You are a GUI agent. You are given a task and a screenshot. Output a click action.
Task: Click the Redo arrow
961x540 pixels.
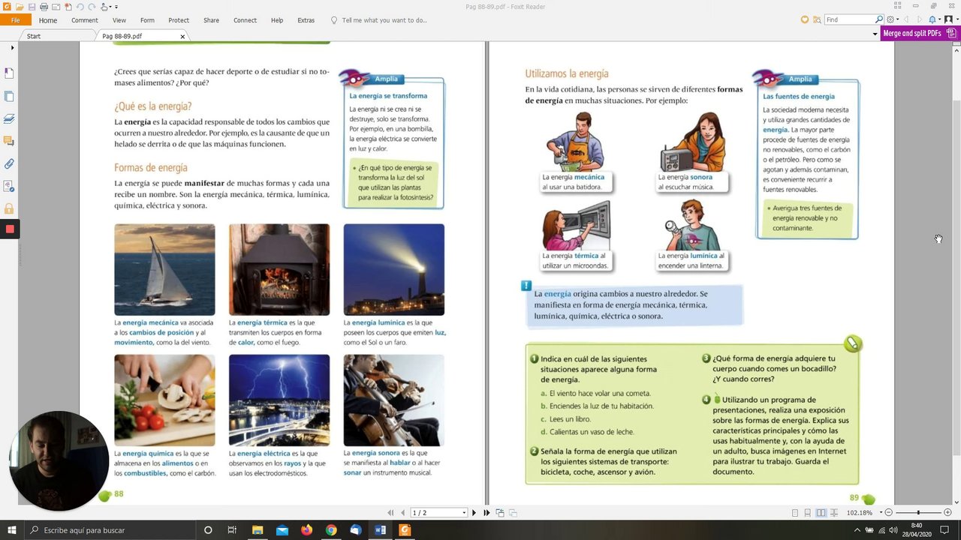(92, 7)
